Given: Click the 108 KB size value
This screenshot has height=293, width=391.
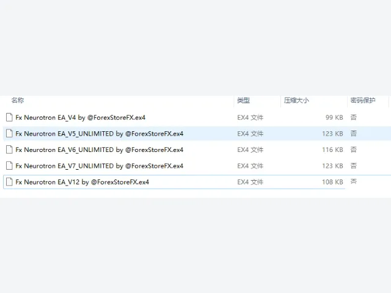Looking at the screenshot, I should coord(332,182).
